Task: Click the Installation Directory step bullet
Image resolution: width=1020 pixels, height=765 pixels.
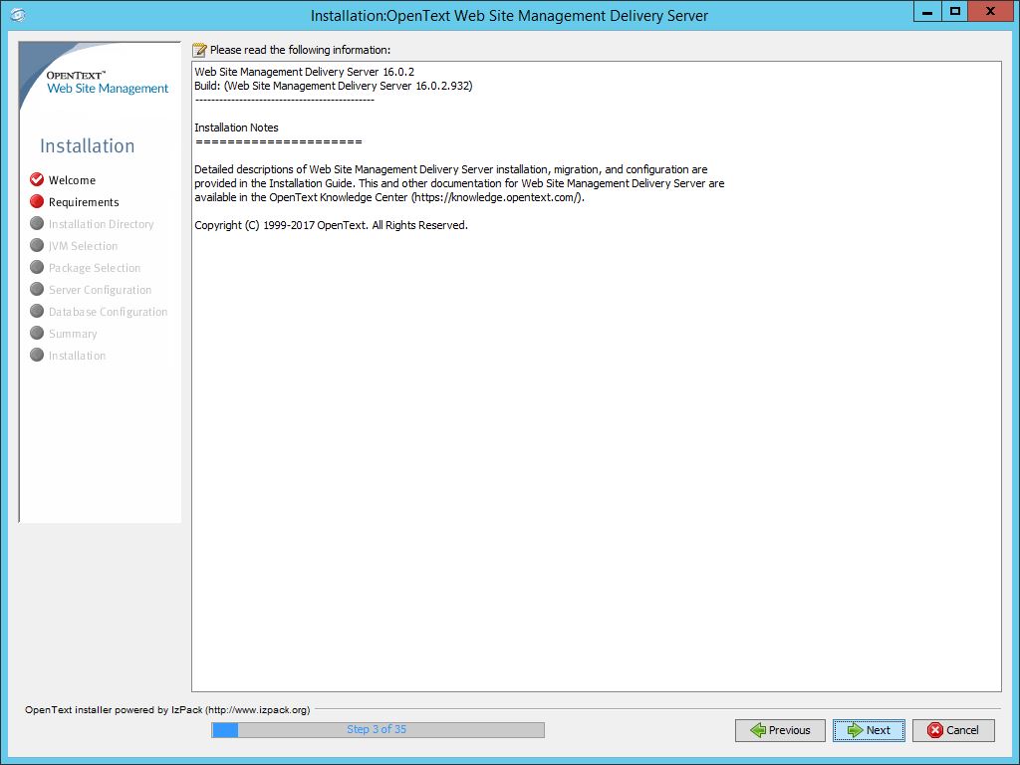Action: pos(37,223)
